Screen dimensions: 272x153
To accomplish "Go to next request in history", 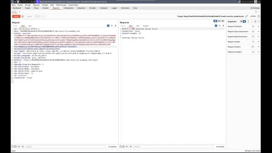I will (x=42, y=16).
